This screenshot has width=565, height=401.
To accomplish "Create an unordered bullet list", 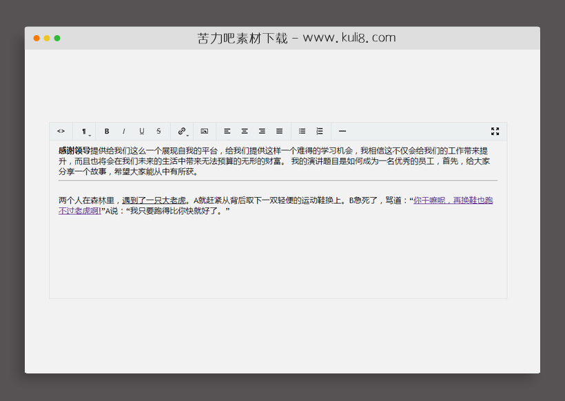I will click(x=302, y=131).
